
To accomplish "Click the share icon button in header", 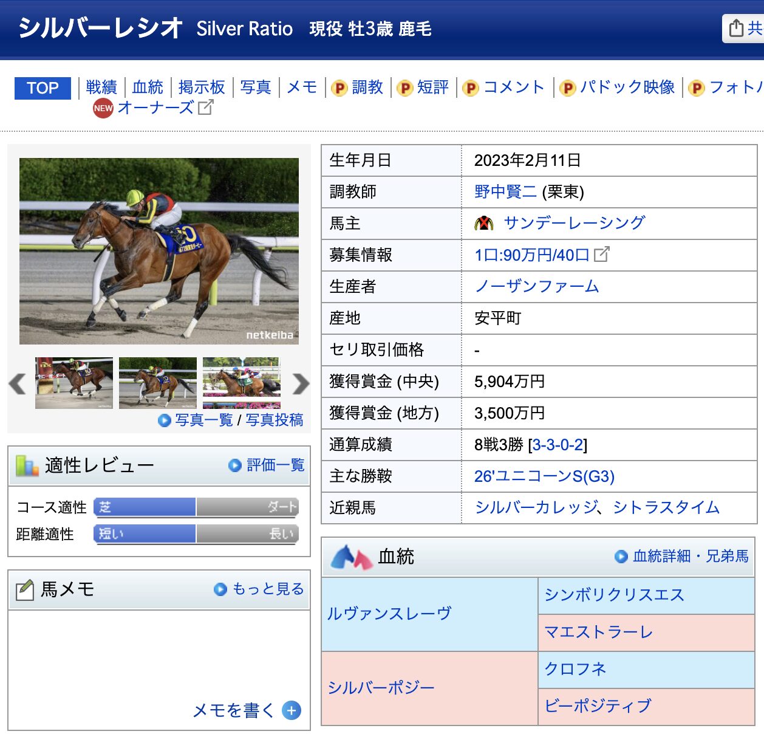I will 743,29.
